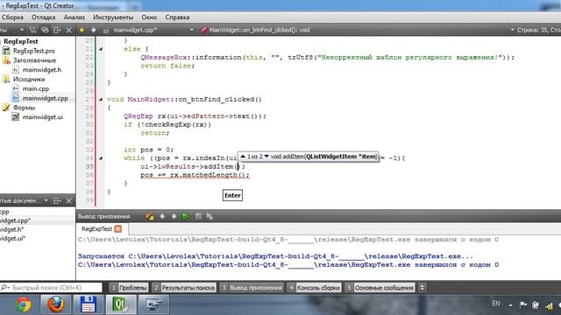Image resolution: width=561 pixels, height=315 pixels.
Task: Open the Отладка menu
Action: tap(43, 17)
